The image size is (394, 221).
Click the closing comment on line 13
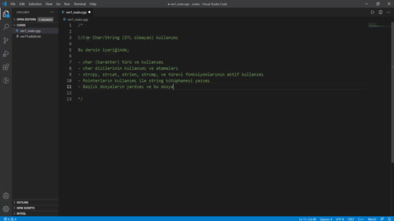(x=80, y=99)
